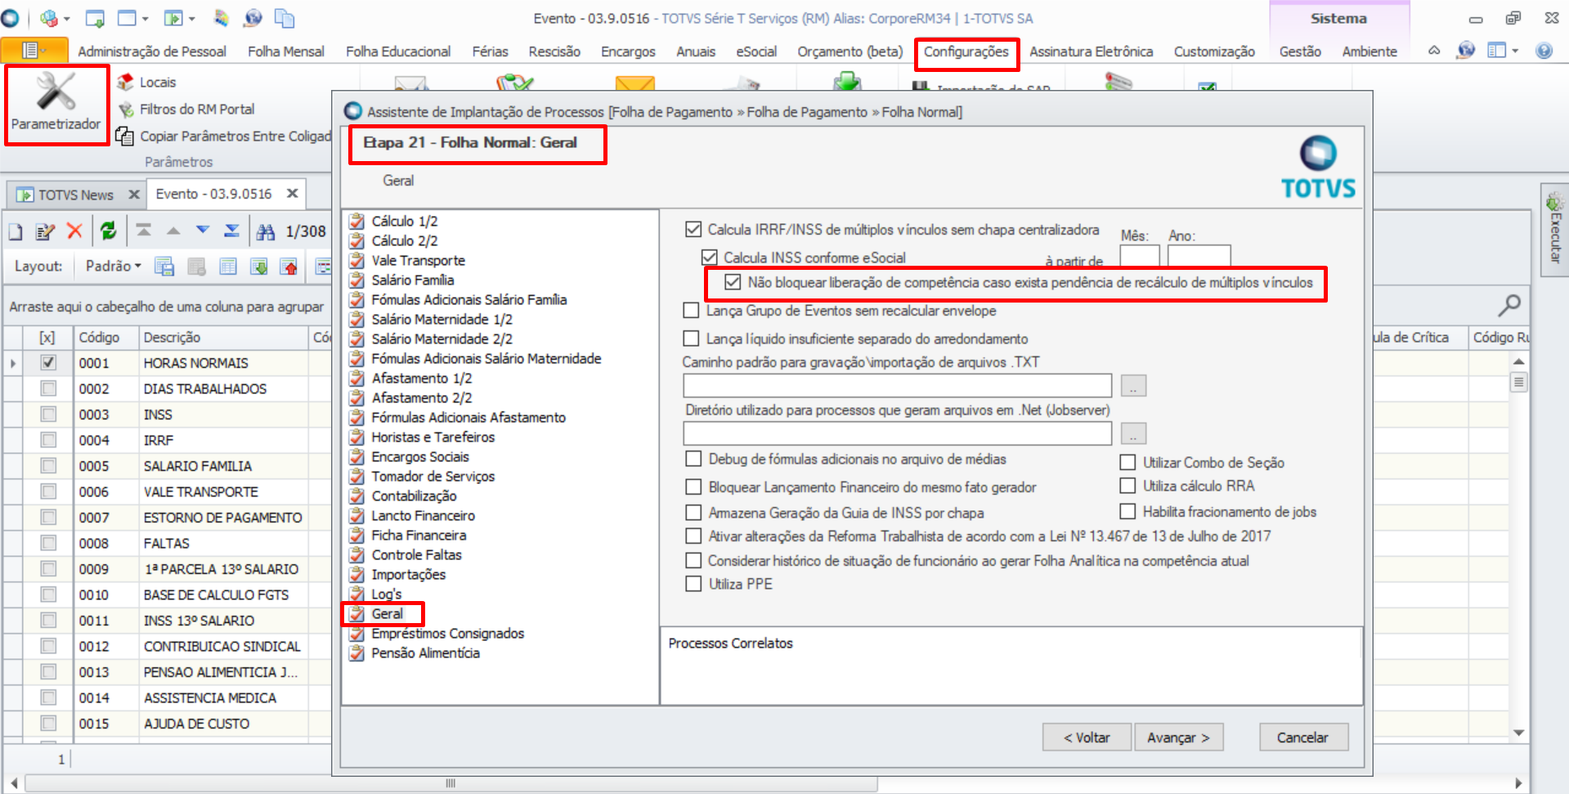
Task: Open the eSocial ribbon tab
Action: pos(756,52)
